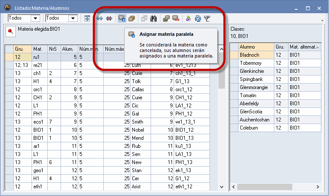This screenshot has height=196, width=329.
Task: Select student Auchentoshan
Action: tap(256, 120)
